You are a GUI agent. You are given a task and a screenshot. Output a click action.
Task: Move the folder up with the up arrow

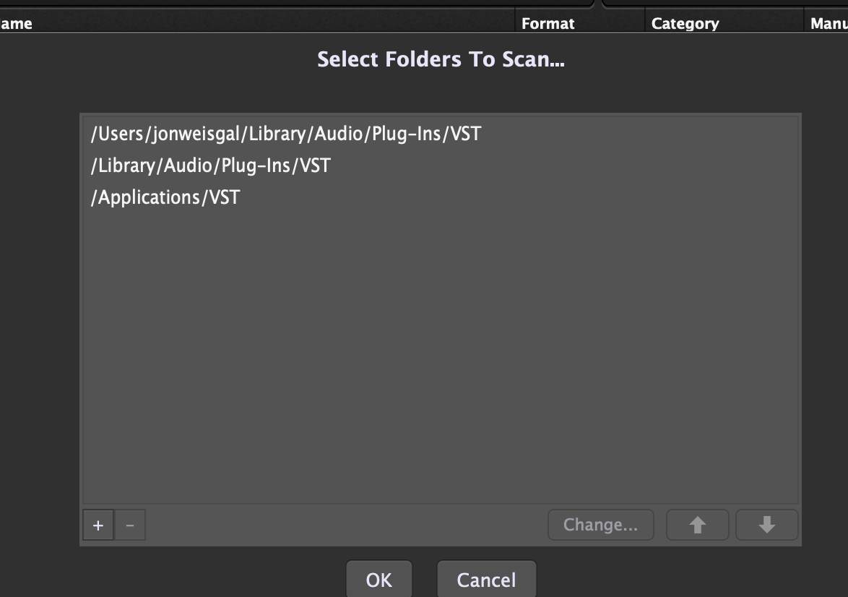click(697, 525)
